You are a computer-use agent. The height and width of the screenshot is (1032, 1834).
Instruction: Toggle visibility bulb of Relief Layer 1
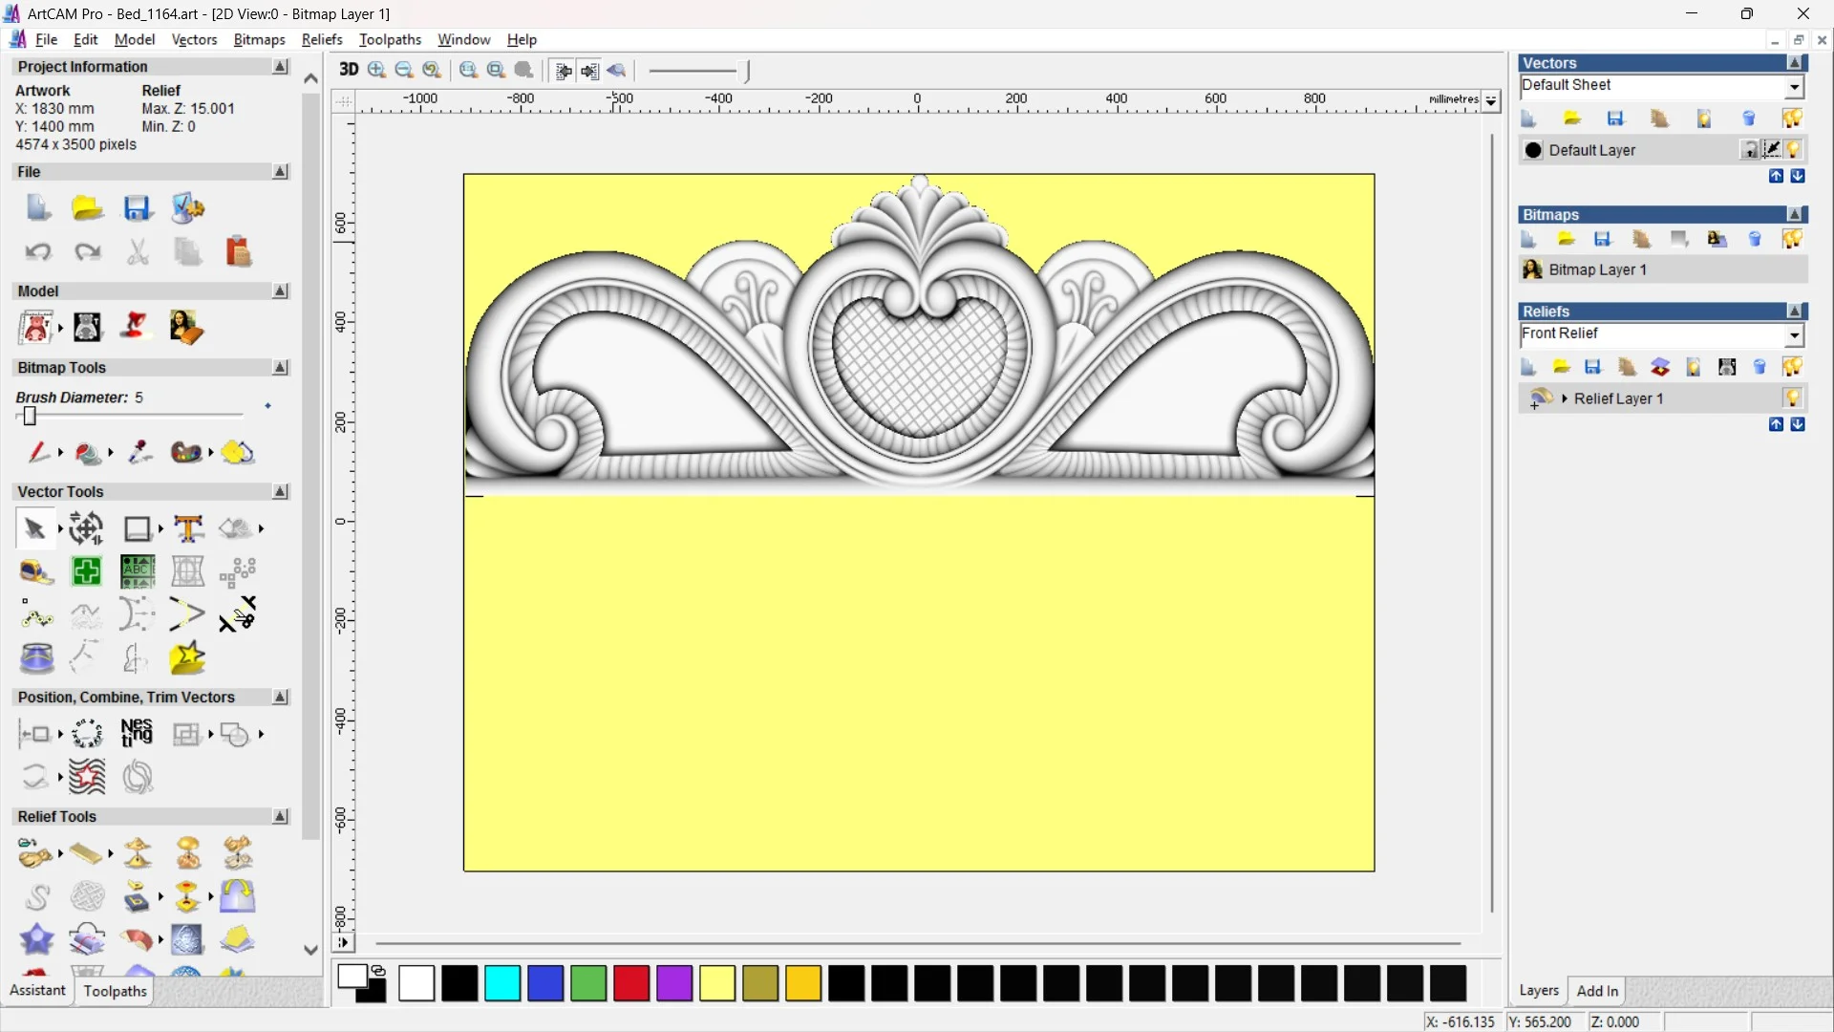point(1792,398)
